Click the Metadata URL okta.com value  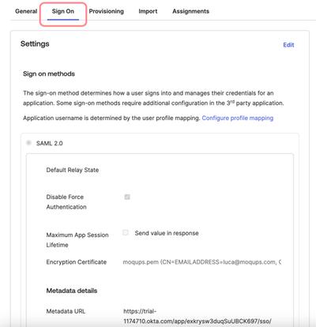coord(197,316)
